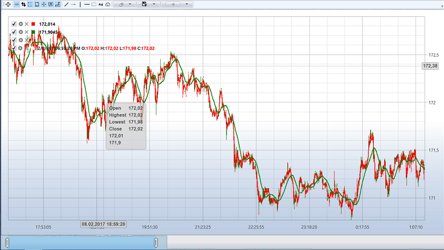Grab the left range selector handle

click(7, 243)
